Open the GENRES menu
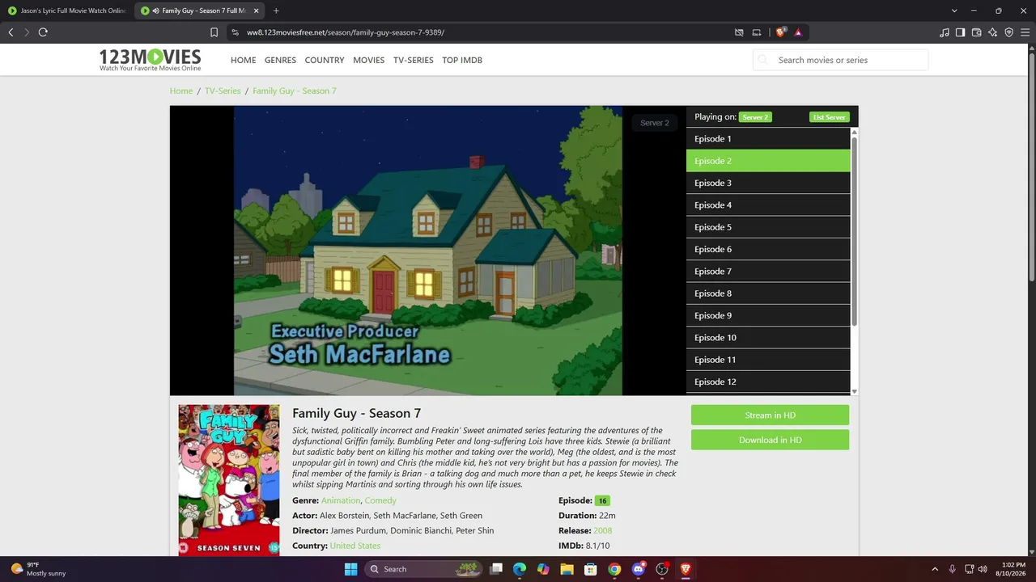This screenshot has width=1036, height=582. pyautogui.click(x=280, y=60)
